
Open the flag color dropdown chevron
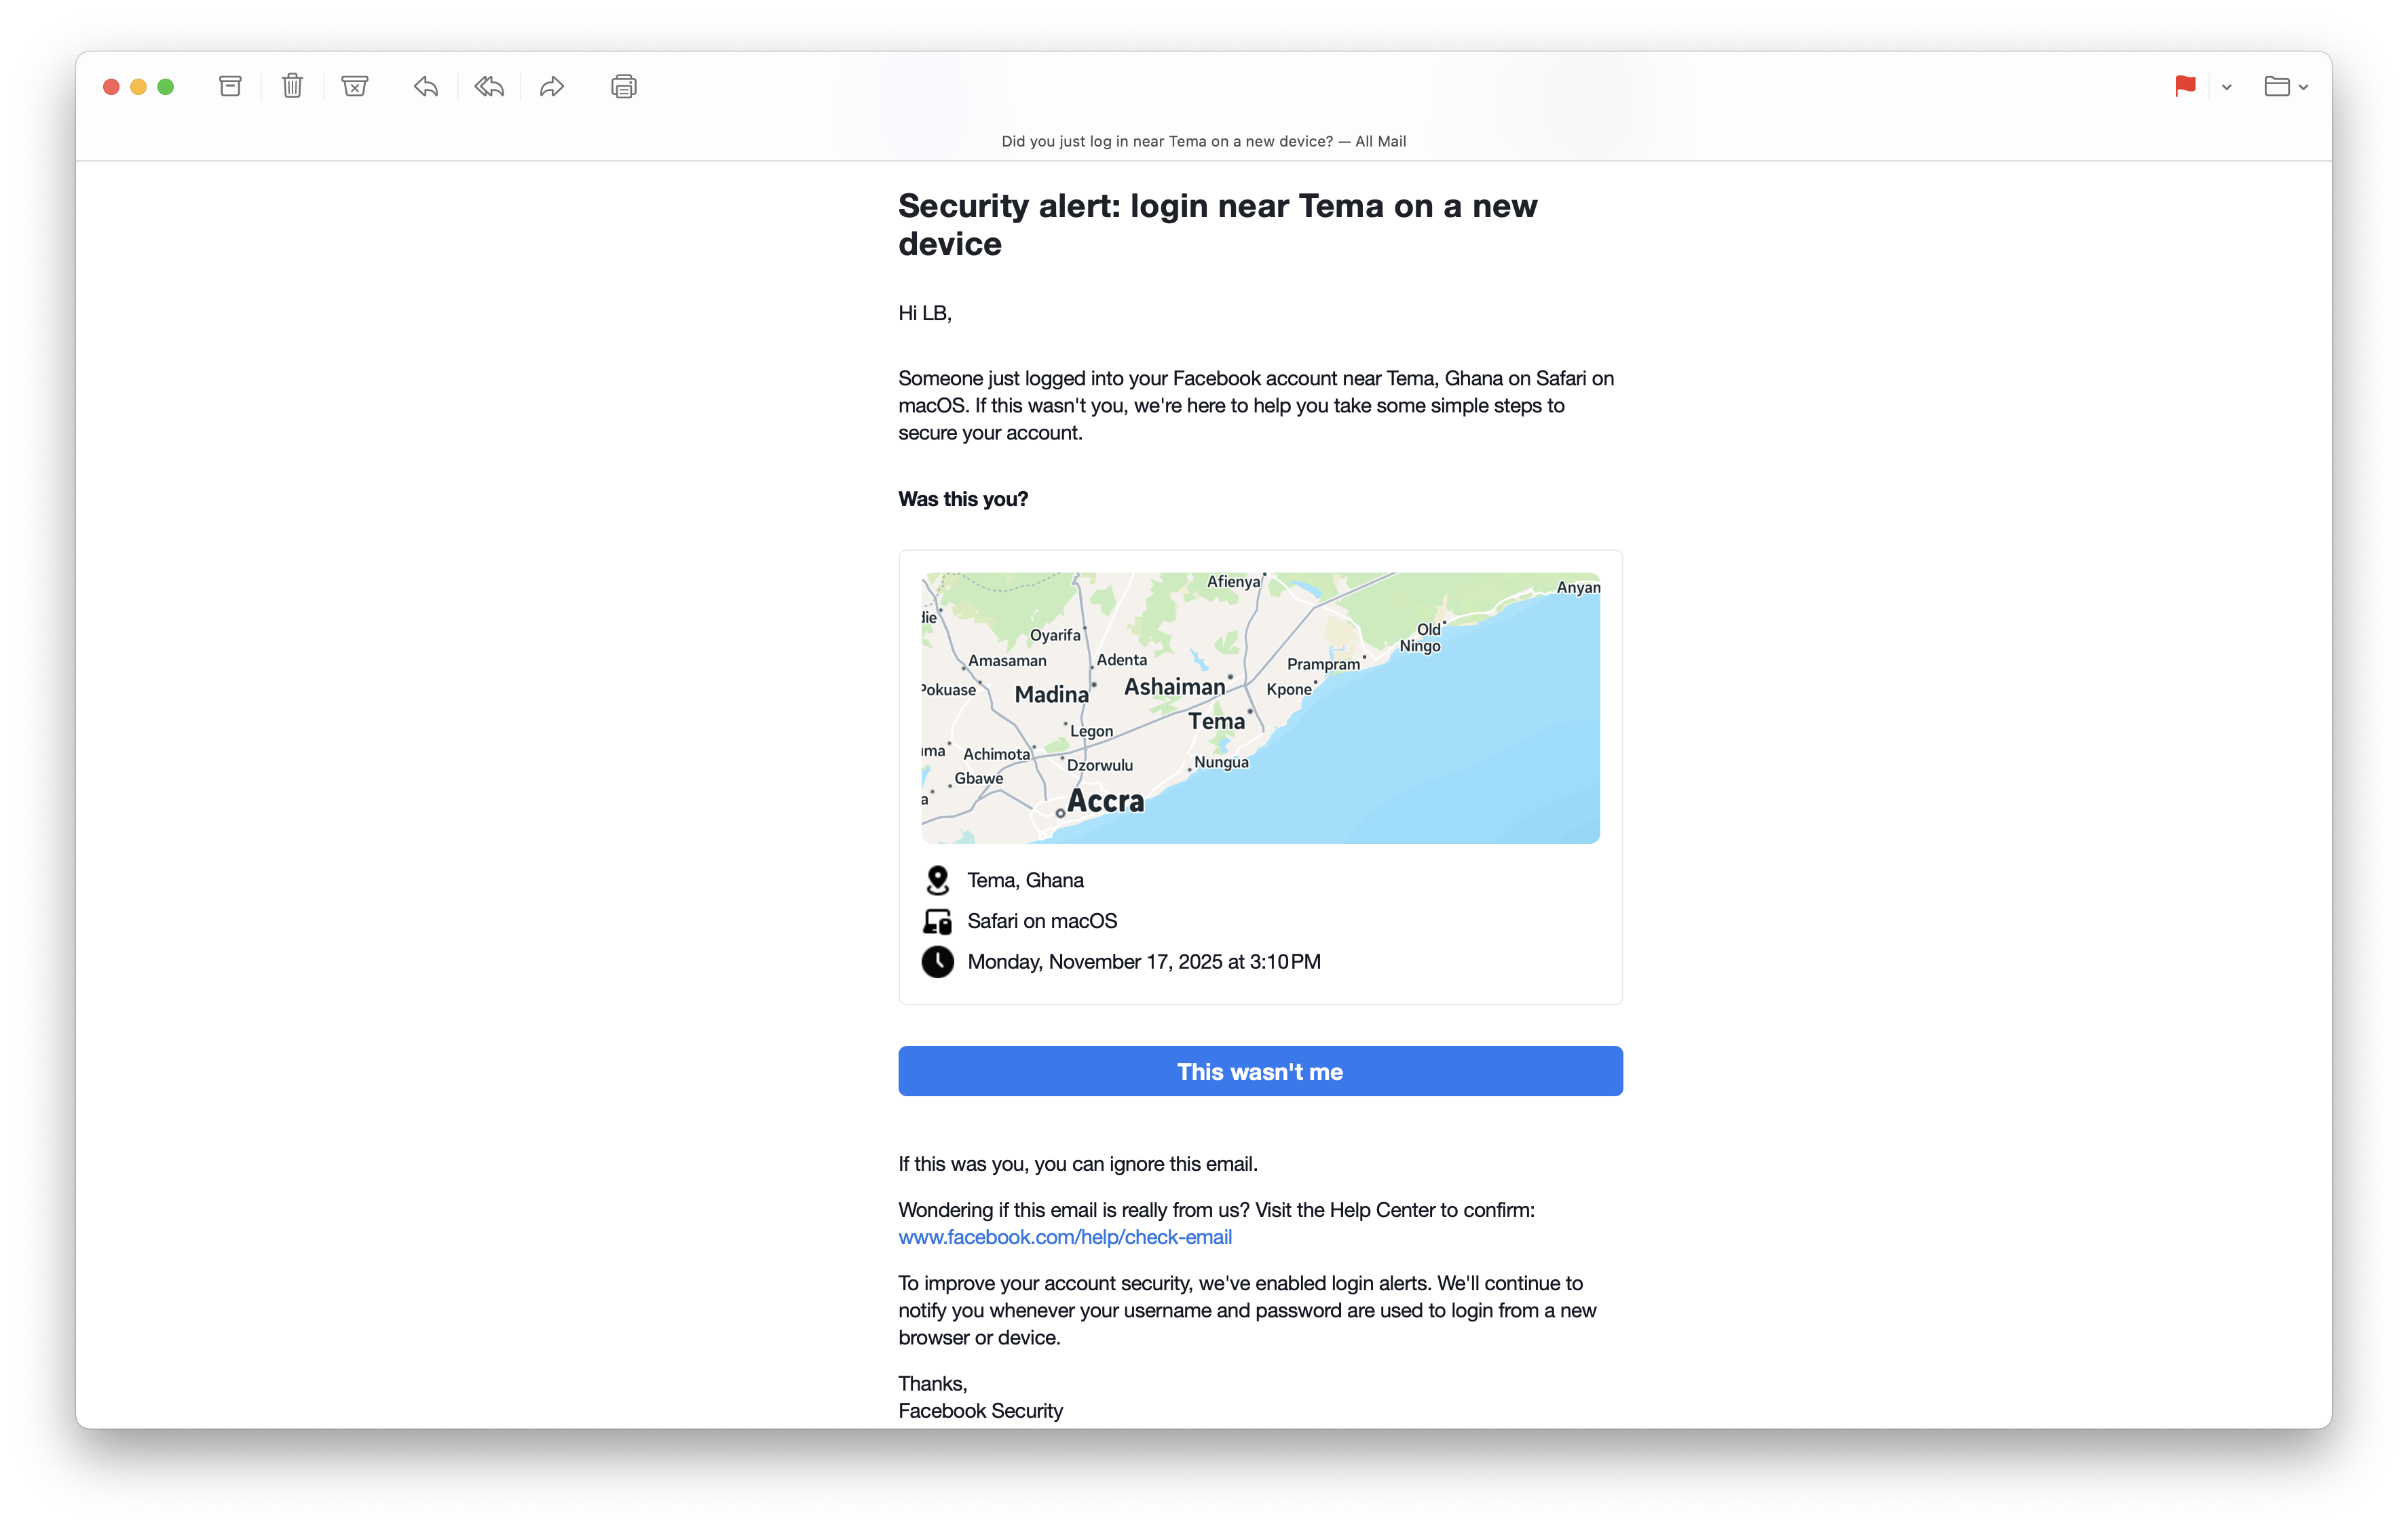(2227, 88)
